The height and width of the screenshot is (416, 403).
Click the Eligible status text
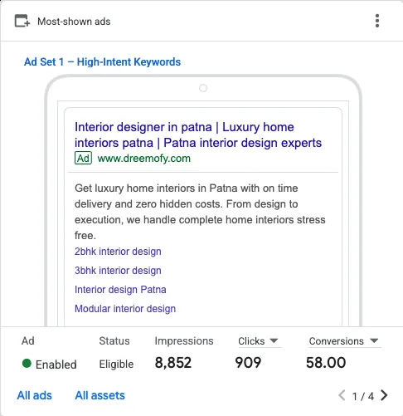tap(116, 364)
